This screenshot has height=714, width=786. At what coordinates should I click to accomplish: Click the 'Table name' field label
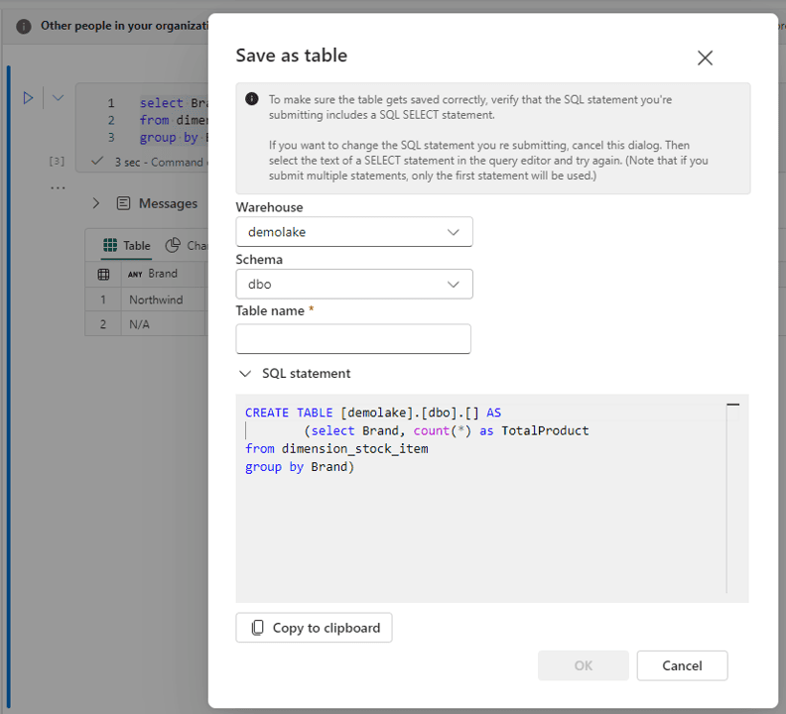pos(270,310)
